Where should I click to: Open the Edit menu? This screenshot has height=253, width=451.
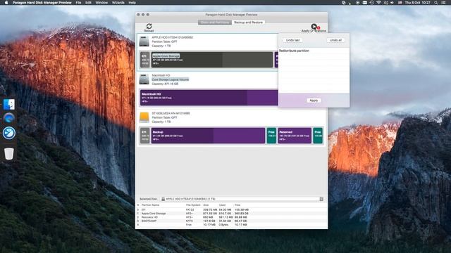pos(88,3)
